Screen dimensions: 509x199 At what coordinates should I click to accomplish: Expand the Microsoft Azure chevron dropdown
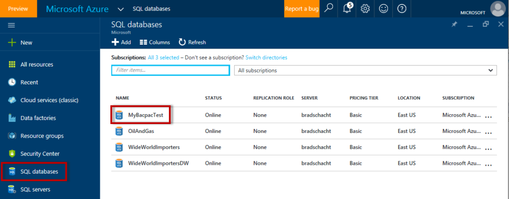pyautogui.click(x=121, y=9)
